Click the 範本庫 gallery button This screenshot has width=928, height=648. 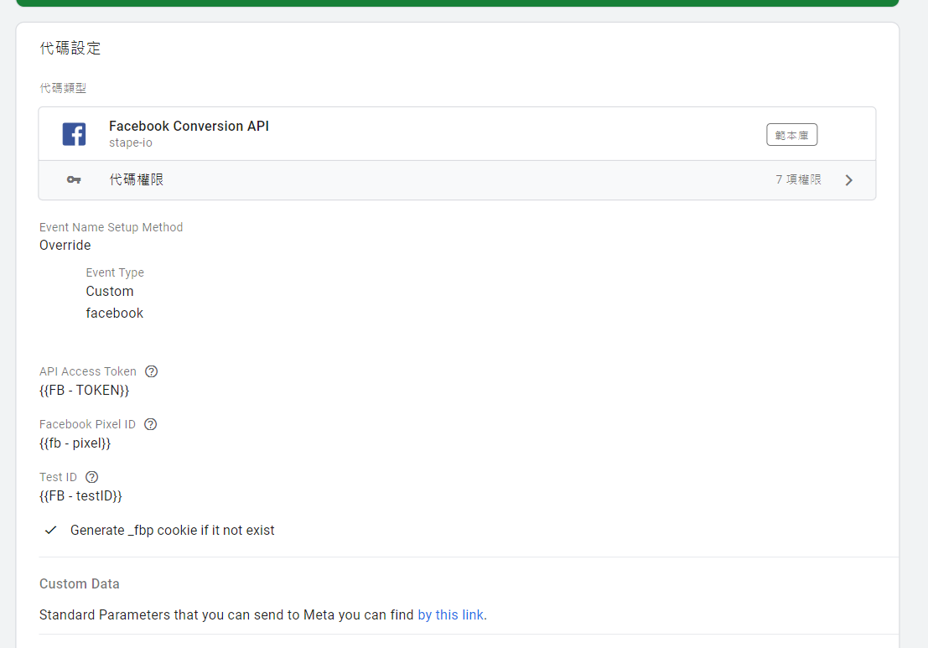point(791,135)
